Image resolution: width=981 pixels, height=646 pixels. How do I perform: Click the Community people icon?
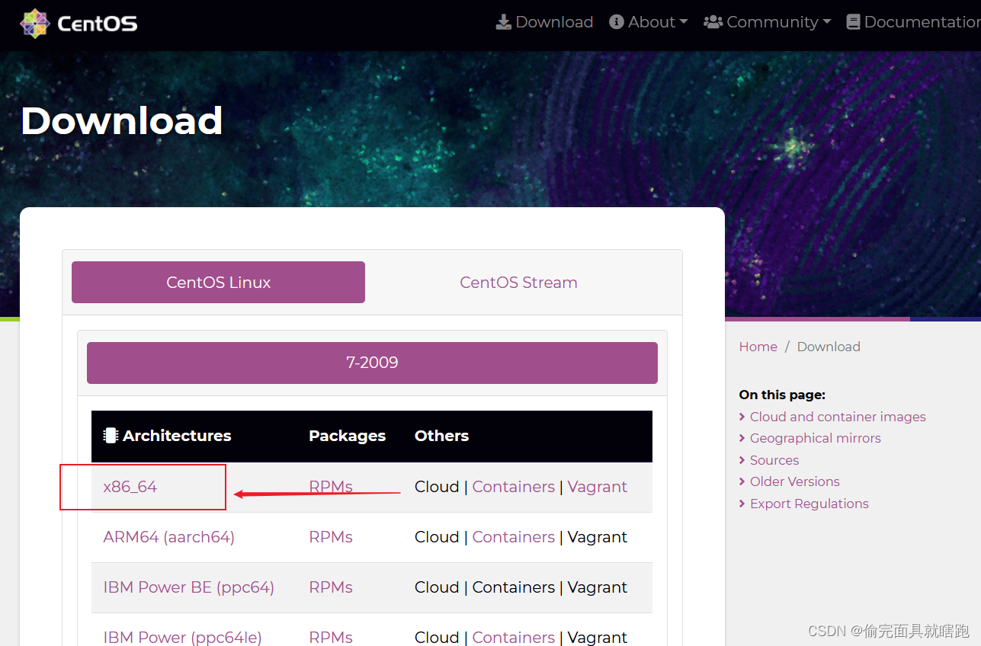pyautogui.click(x=713, y=22)
